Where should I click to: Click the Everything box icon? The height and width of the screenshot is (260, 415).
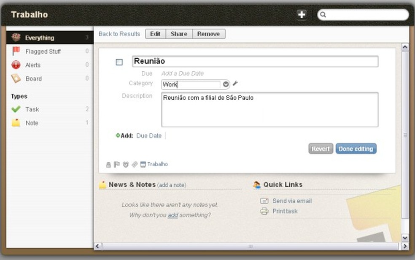[x=16, y=37]
